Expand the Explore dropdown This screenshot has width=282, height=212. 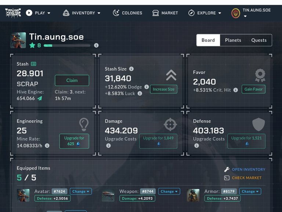tap(205, 13)
